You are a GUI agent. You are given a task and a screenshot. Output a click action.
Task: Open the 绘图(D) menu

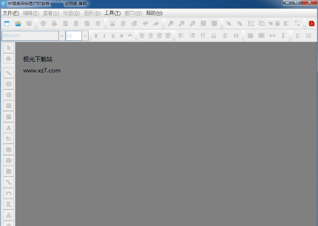point(71,13)
